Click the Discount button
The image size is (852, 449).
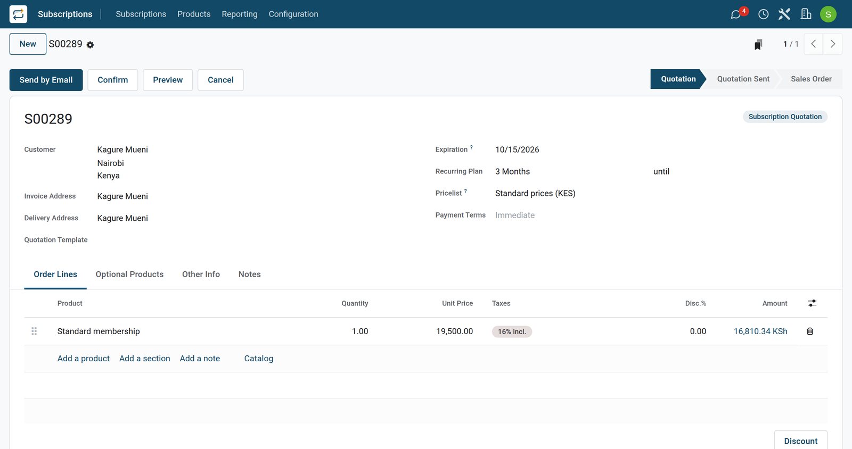coord(801,441)
